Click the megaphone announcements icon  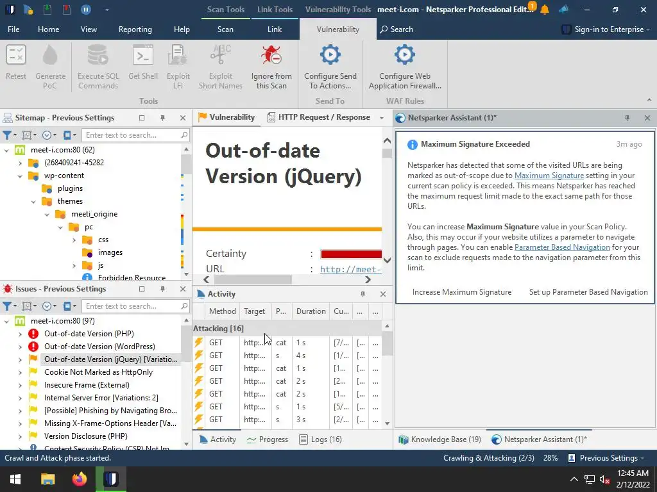[x=564, y=9]
